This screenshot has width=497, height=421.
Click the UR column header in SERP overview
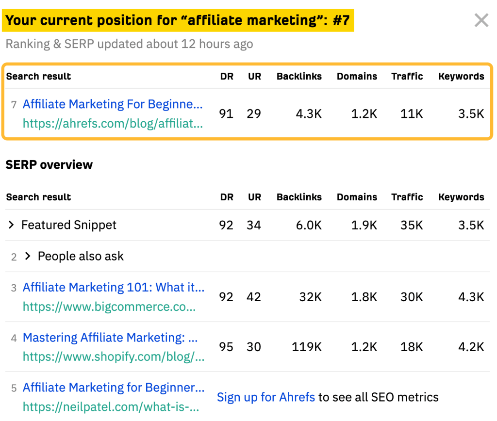(254, 197)
